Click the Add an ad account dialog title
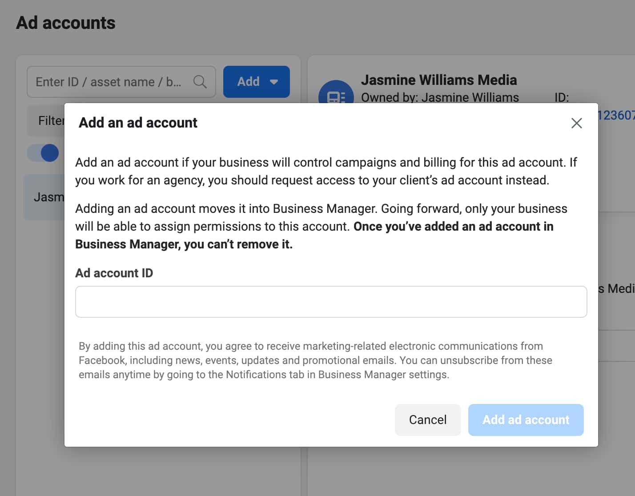Screen dimensions: 635x496 coord(137,123)
